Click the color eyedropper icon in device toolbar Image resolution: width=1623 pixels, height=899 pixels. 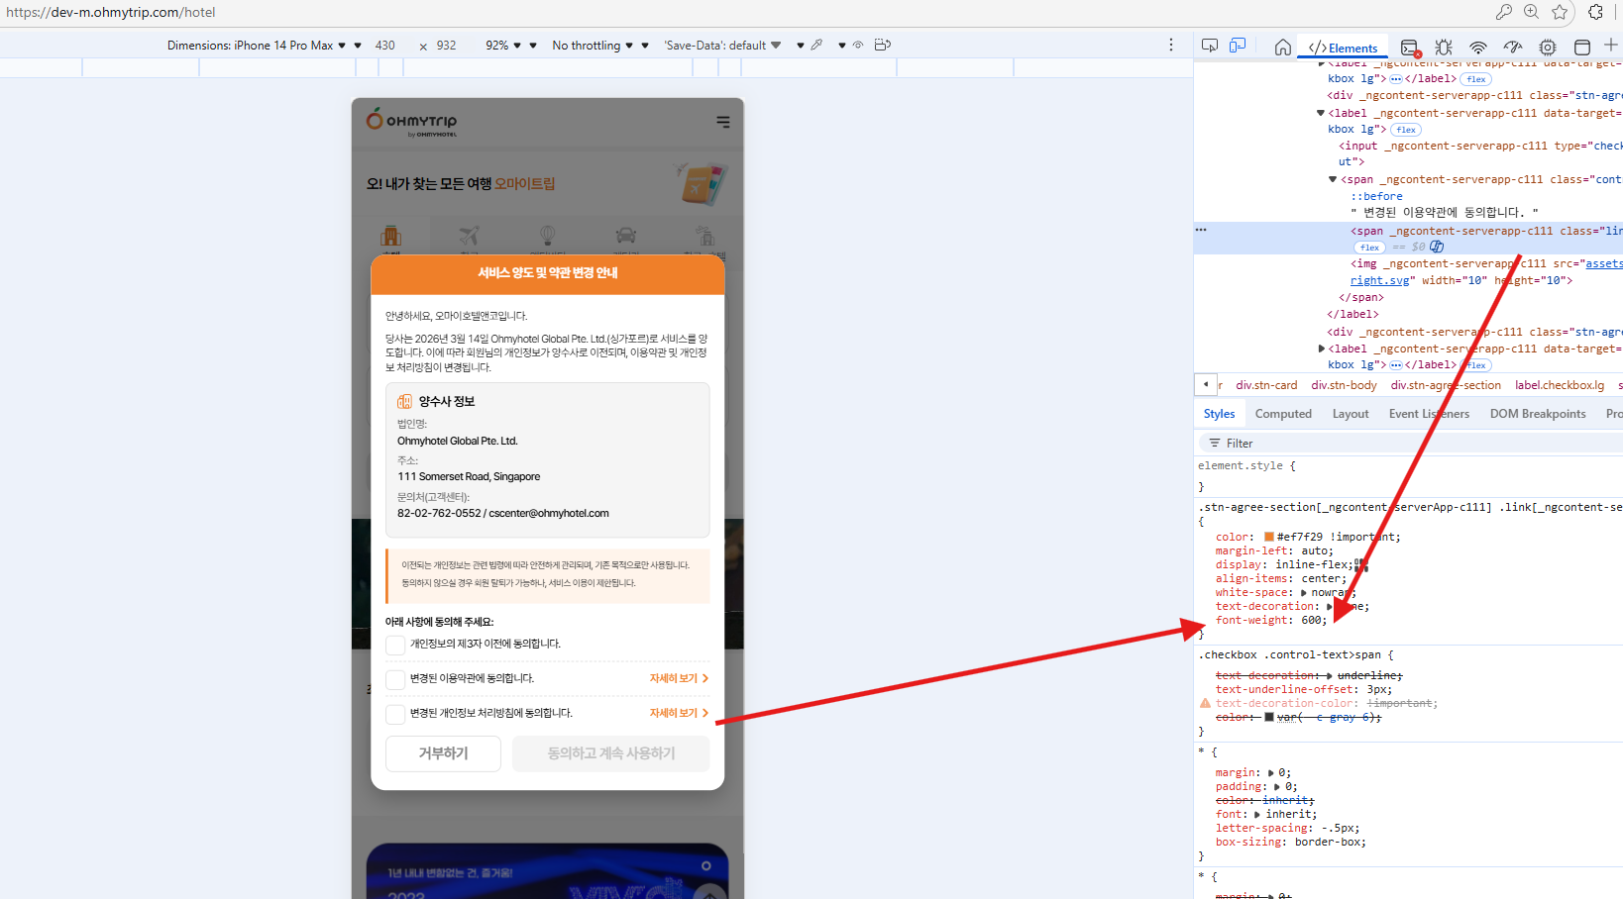click(816, 46)
